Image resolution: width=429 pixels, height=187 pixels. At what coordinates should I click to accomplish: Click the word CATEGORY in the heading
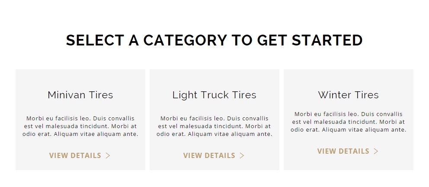click(185, 40)
